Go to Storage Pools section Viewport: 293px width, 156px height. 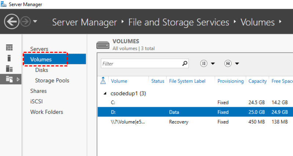point(52,80)
